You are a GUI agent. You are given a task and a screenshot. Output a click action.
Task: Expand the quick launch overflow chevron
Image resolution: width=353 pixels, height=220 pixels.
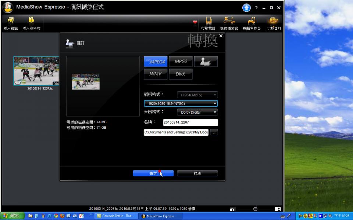click(x=91, y=214)
